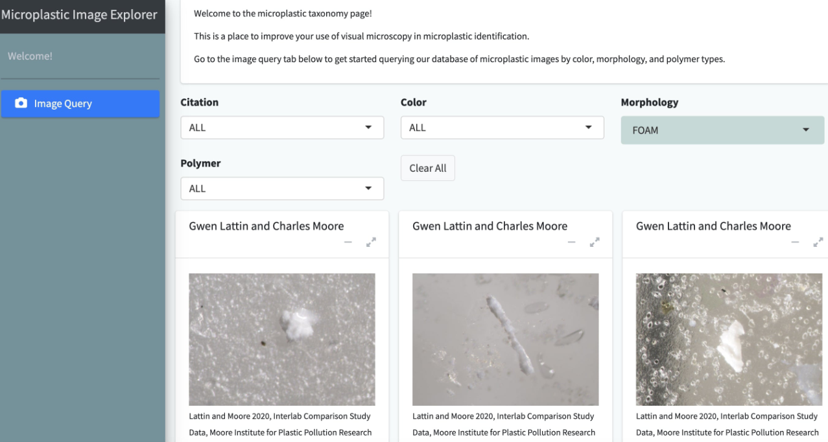
Task: Open the third foam microplastic image
Action: pos(729,340)
